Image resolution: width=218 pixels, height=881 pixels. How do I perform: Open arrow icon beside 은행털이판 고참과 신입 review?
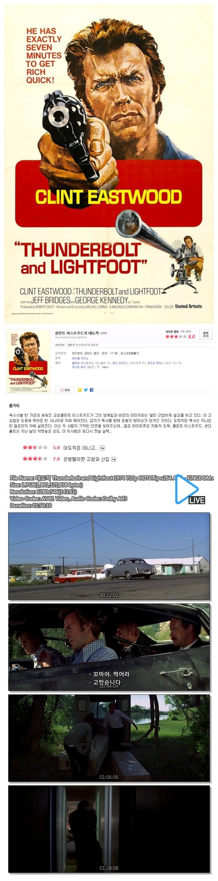pos(114,459)
